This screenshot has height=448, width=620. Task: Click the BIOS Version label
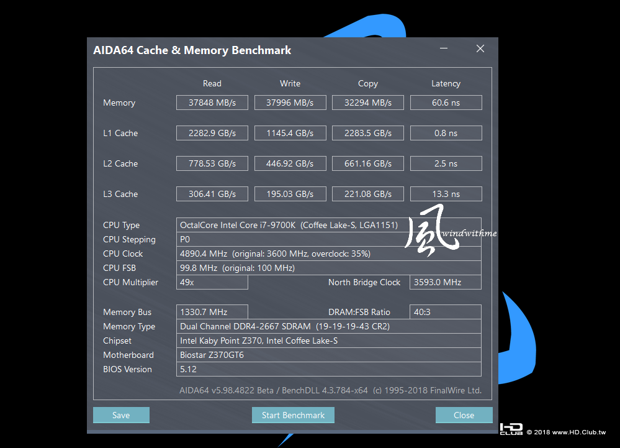click(127, 369)
